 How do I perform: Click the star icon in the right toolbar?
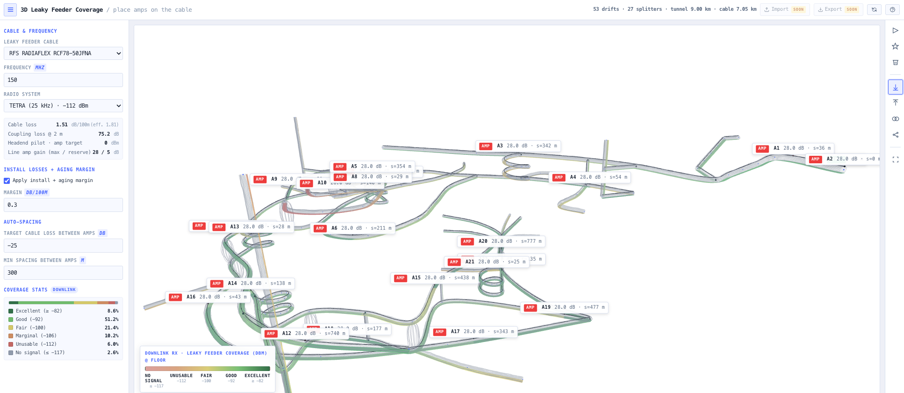point(896,46)
